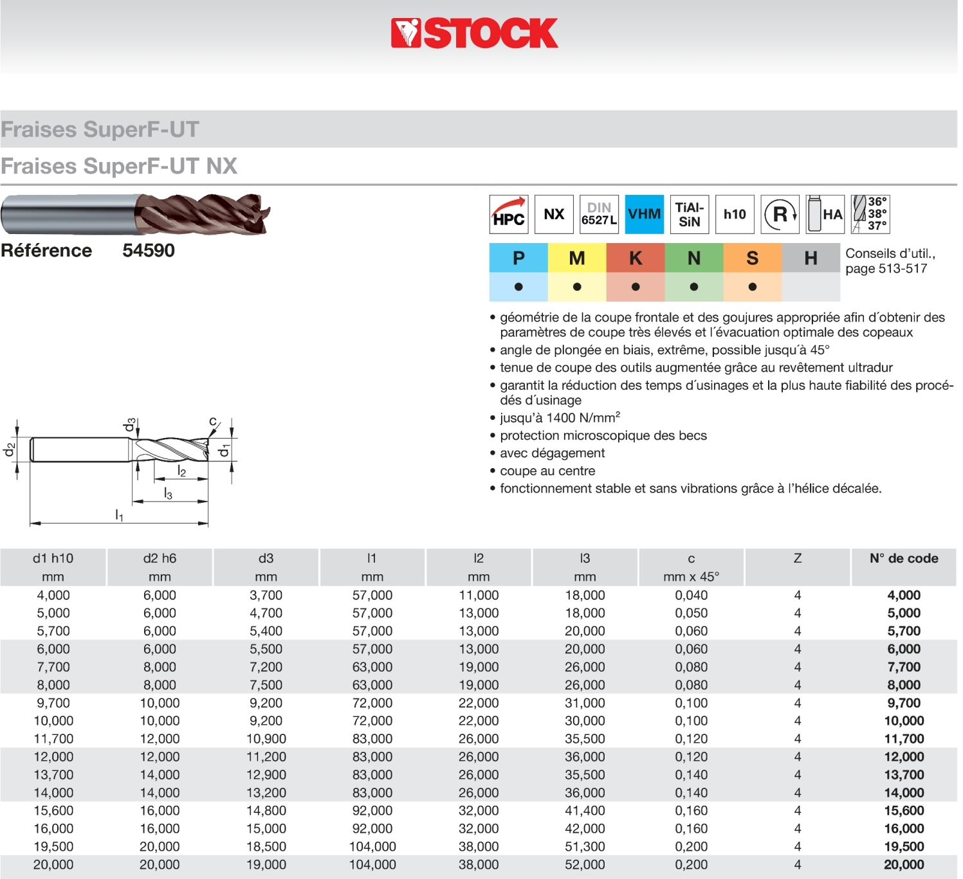Click the 'tenue de coupe des outils' bullet
Screen dimensions: 963x879
pyautogui.click(x=691, y=368)
